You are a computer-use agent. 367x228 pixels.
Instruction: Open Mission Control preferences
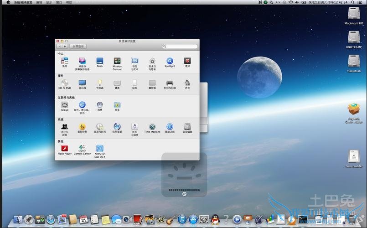tap(117, 61)
